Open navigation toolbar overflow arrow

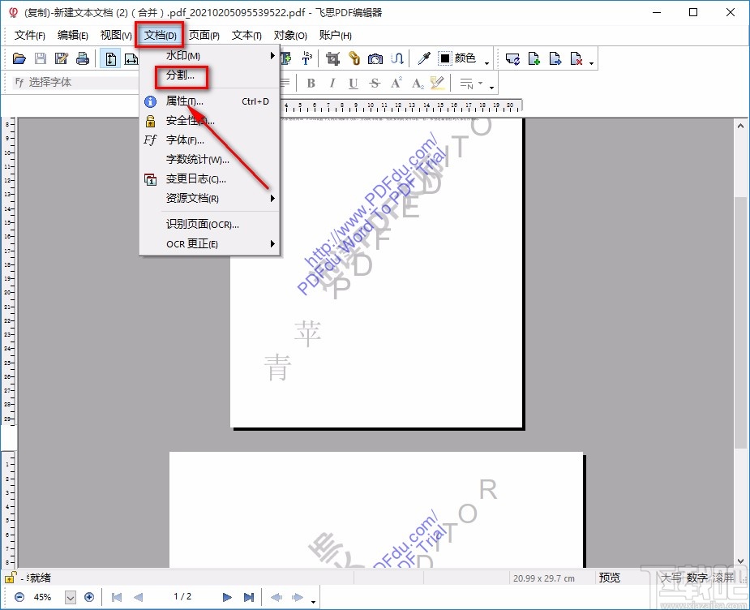click(x=313, y=600)
